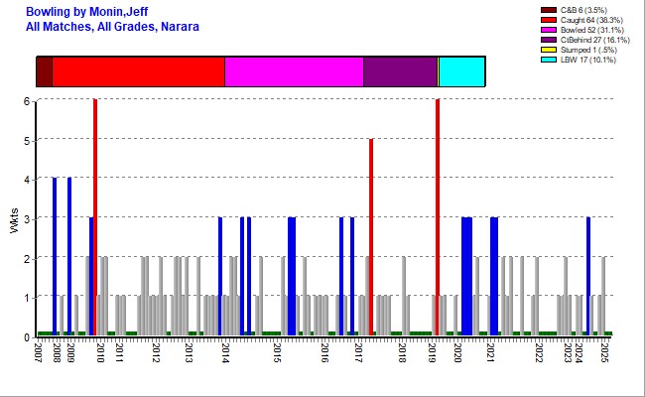
Task: Click the LBW cyan legend swatch
Action: point(549,60)
